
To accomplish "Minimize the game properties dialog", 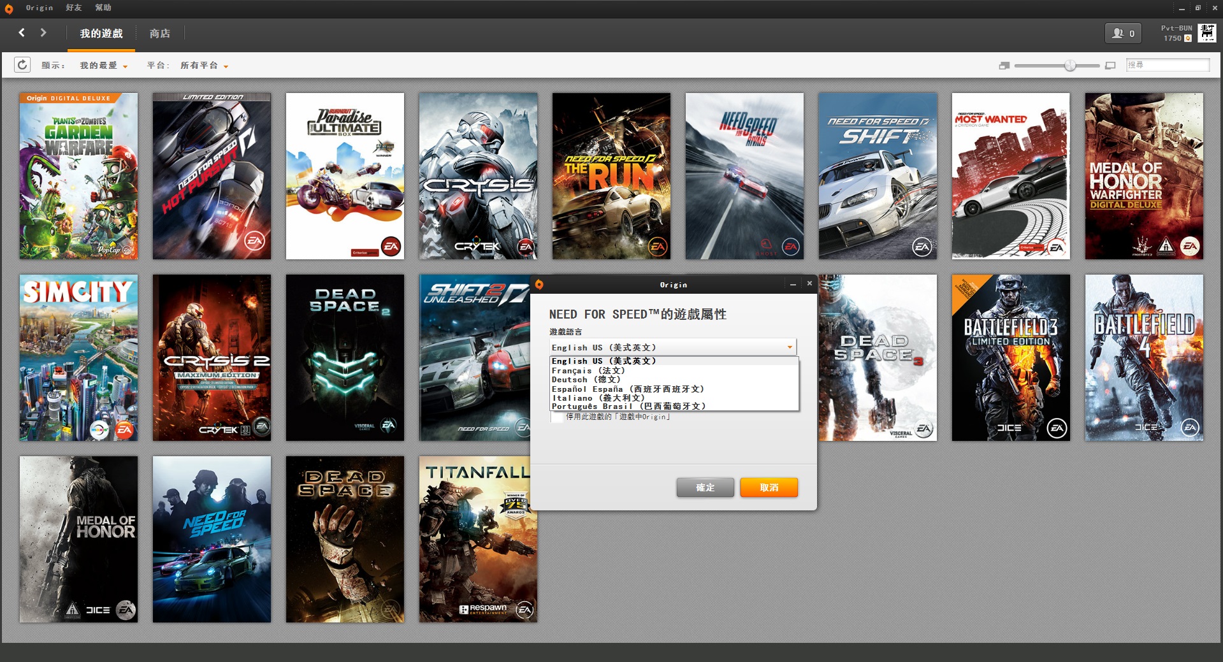I will [793, 284].
